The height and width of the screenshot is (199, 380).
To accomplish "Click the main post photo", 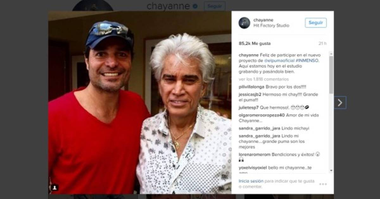I will [140, 103].
